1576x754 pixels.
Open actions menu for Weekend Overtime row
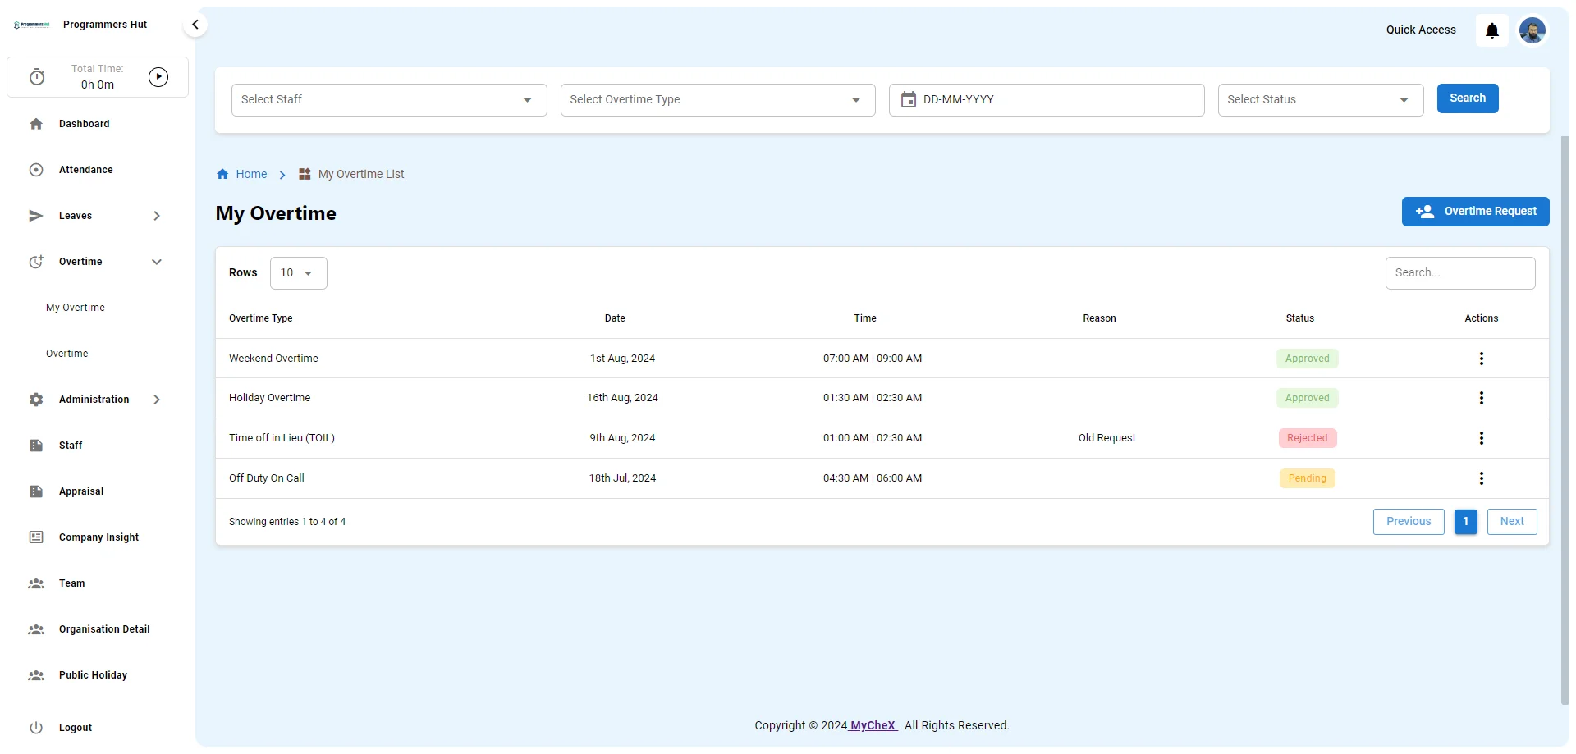click(1481, 359)
